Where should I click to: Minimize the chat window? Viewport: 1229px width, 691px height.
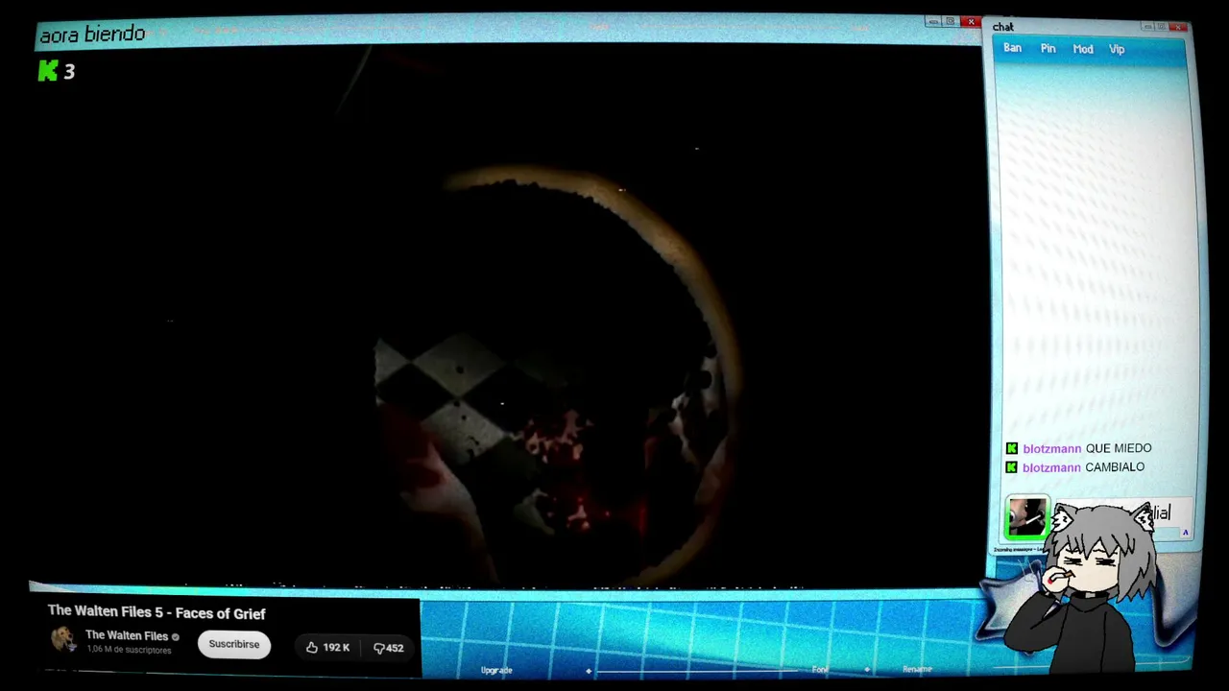[1148, 26]
